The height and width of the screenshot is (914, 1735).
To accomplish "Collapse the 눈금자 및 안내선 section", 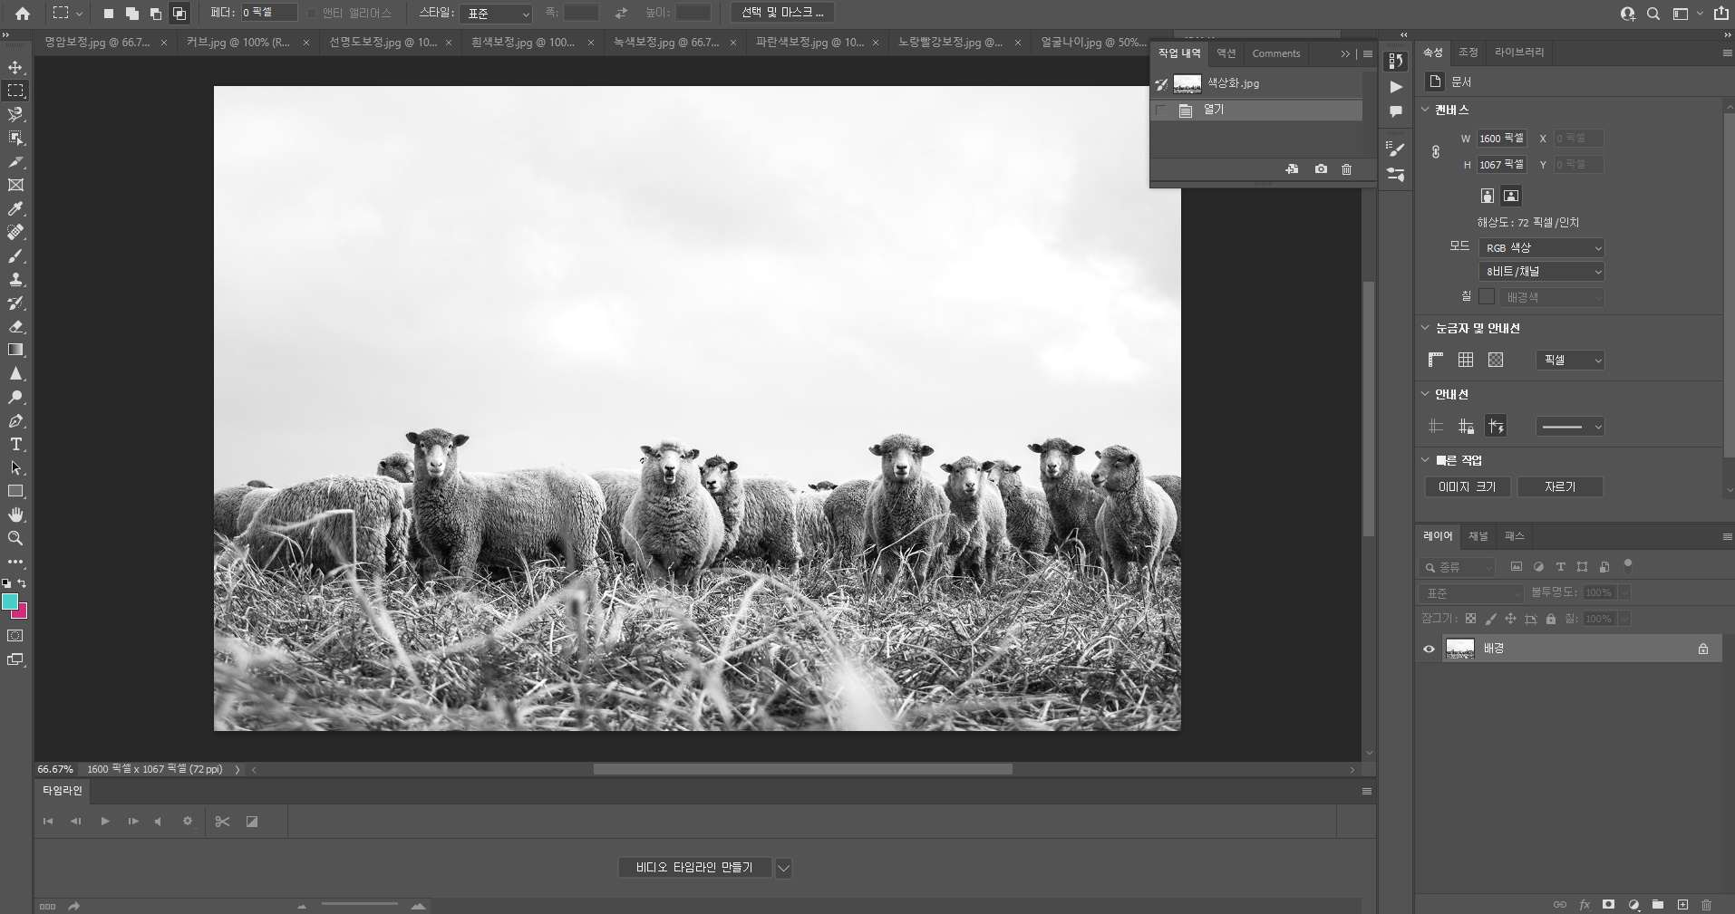I will coord(1425,328).
